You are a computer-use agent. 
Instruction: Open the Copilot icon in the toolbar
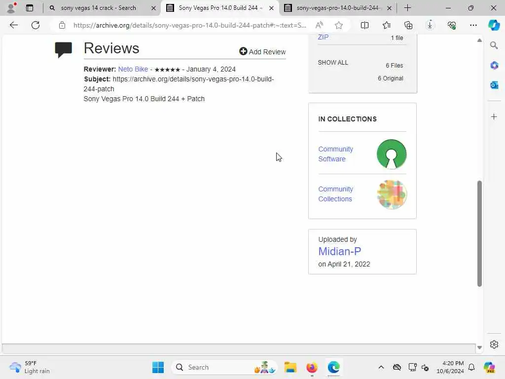(x=494, y=25)
